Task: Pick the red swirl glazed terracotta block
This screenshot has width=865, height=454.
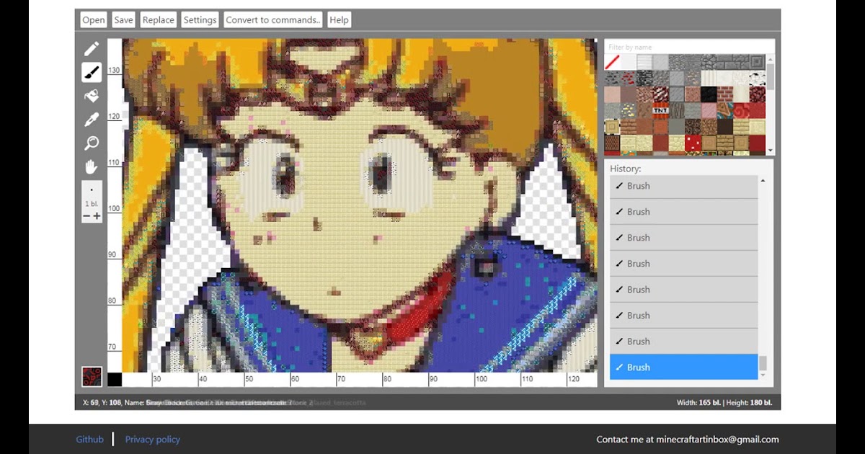Action: pos(742,110)
